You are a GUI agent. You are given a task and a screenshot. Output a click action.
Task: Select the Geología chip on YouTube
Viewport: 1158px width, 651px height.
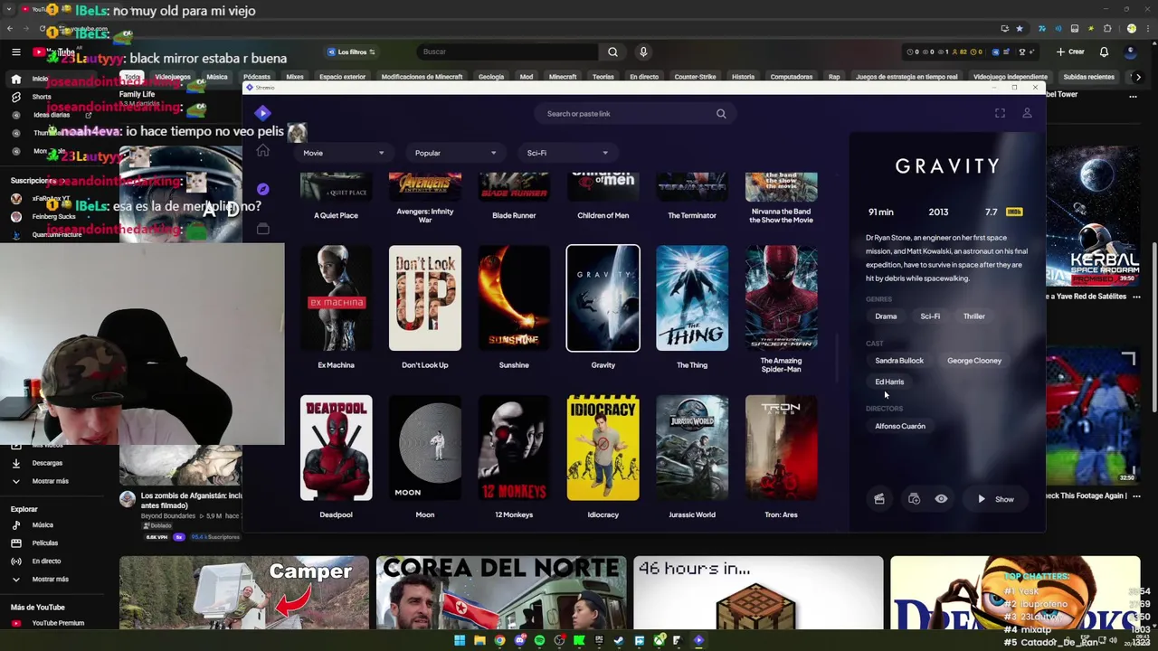coord(490,77)
